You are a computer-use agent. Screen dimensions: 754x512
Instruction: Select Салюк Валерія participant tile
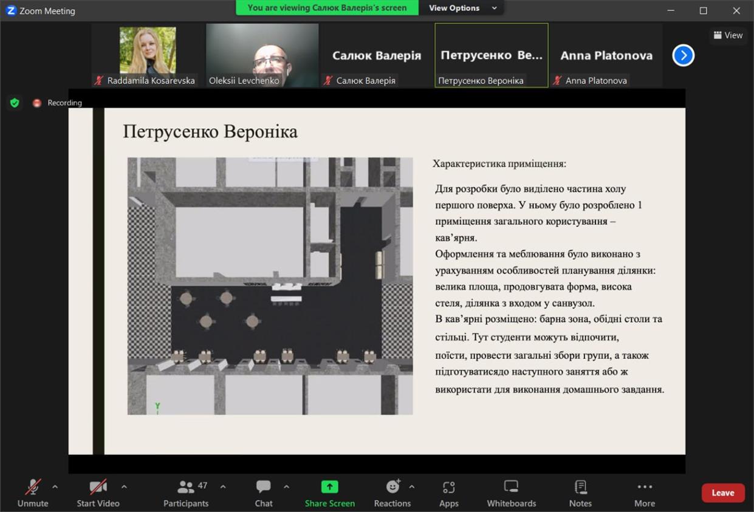coord(377,55)
